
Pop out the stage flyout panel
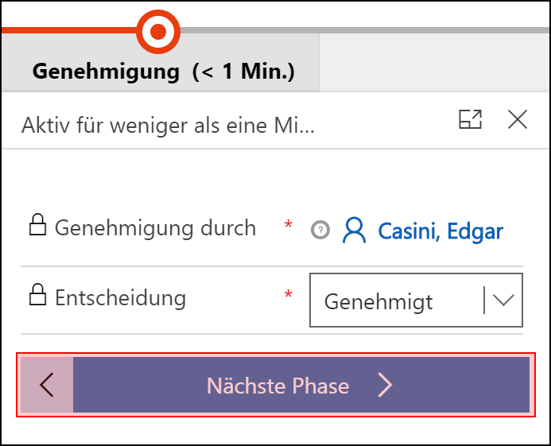click(x=470, y=119)
